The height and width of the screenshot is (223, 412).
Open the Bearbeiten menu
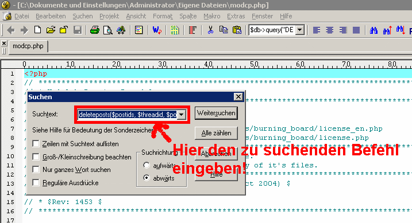click(x=51, y=16)
